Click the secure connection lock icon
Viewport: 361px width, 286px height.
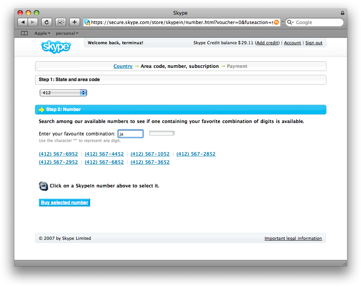[342, 13]
